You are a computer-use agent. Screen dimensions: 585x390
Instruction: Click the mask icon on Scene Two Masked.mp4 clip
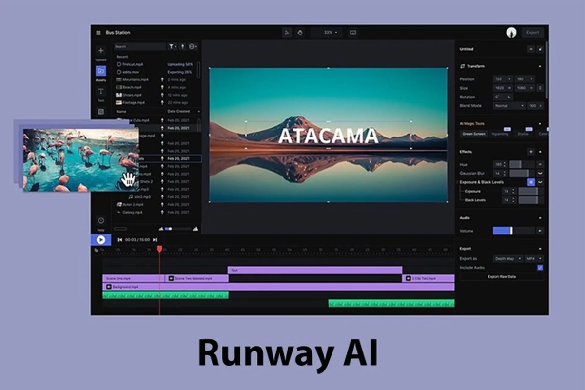pos(171,279)
